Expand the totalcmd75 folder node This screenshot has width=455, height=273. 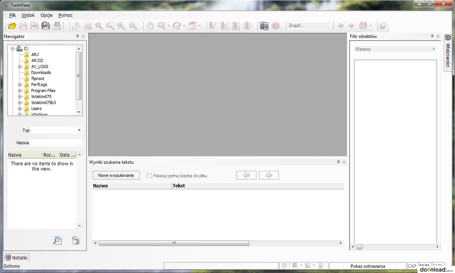click(x=19, y=97)
